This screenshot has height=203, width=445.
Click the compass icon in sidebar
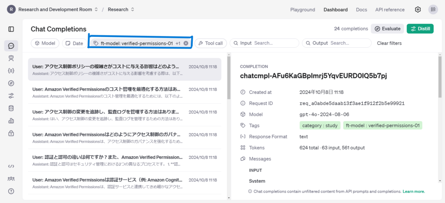11,83
